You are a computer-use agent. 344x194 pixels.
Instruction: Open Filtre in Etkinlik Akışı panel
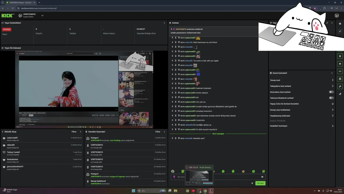pyautogui.click(x=74, y=132)
